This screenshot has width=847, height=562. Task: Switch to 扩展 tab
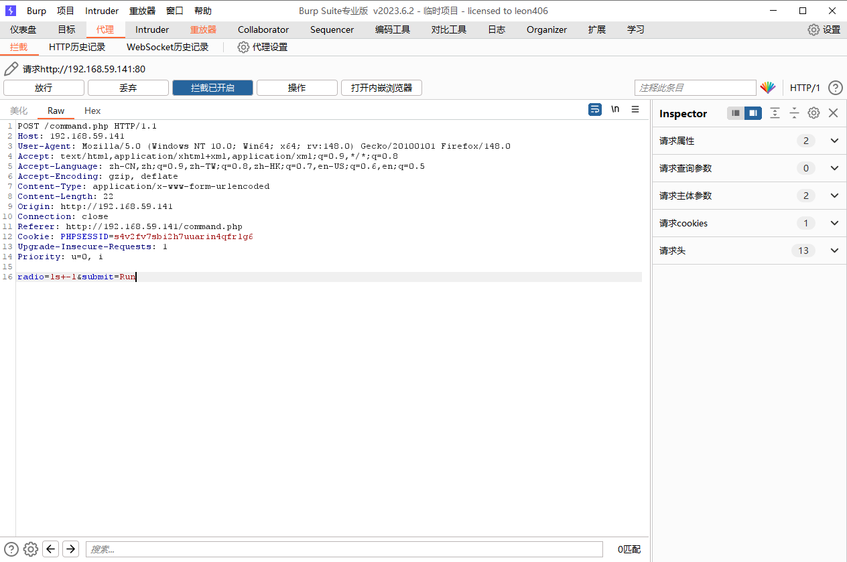pyautogui.click(x=597, y=29)
